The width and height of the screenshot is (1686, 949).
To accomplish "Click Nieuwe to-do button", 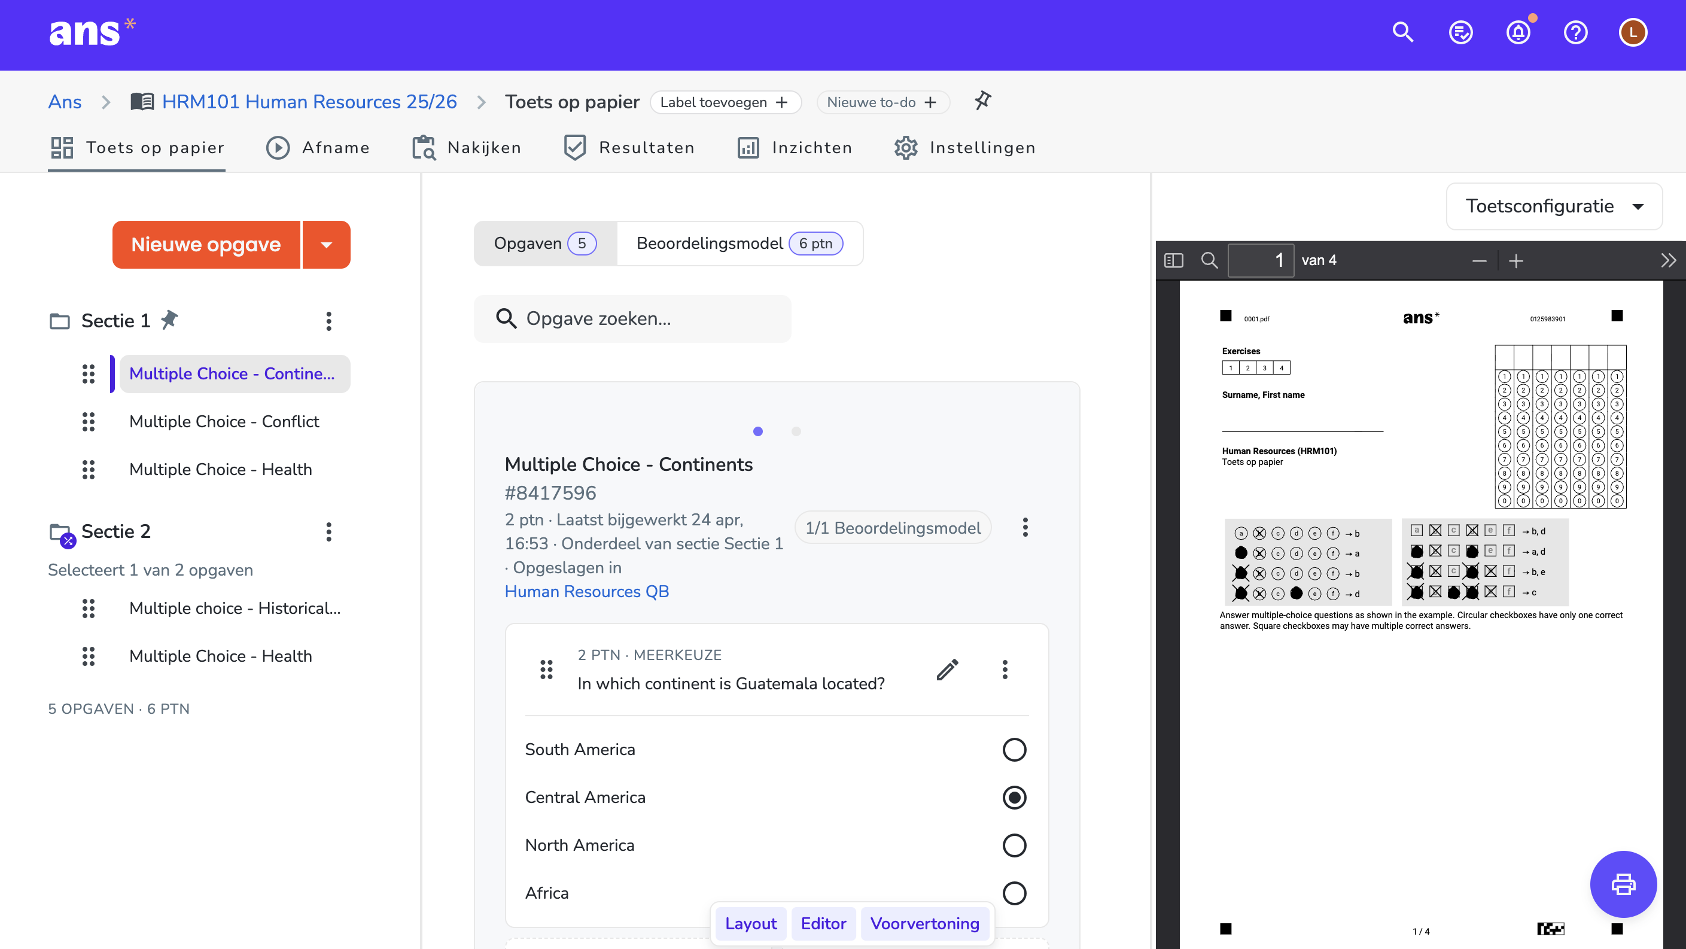I will click(882, 102).
